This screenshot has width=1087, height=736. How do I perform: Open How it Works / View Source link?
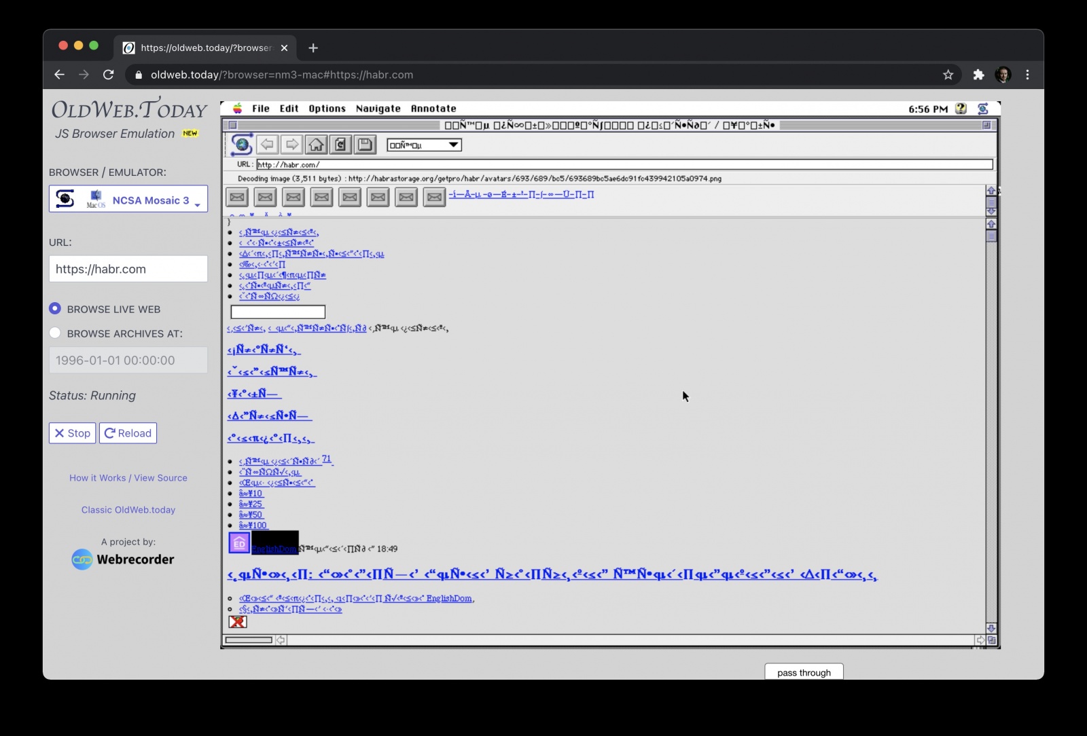(128, 478)
